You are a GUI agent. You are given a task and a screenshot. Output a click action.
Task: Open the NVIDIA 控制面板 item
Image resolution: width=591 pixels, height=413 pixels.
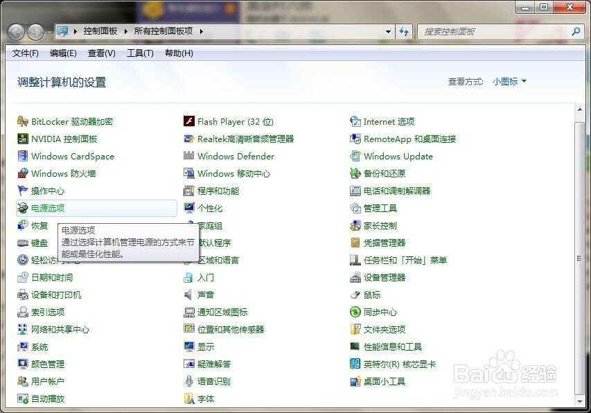pyautogui.click(x=64, y=139)
